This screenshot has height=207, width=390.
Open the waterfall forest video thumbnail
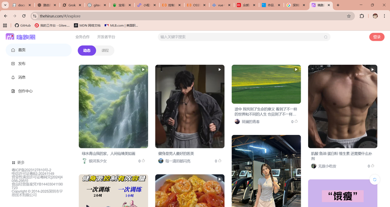114,106
